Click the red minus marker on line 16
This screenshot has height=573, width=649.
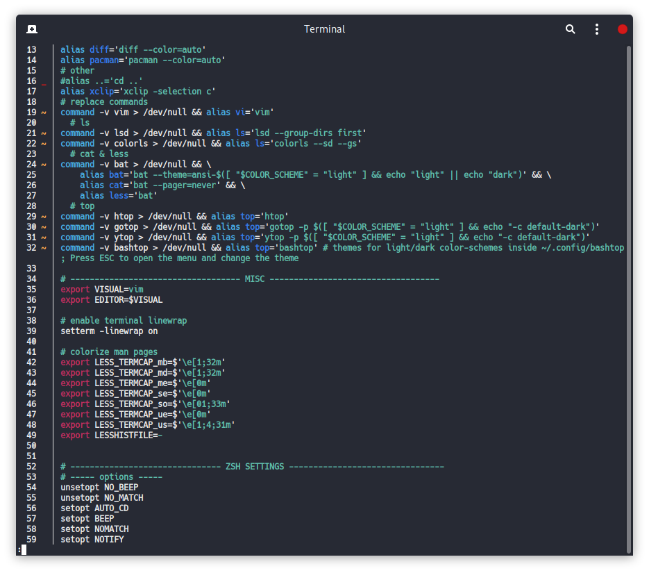[x=44, y=84]
